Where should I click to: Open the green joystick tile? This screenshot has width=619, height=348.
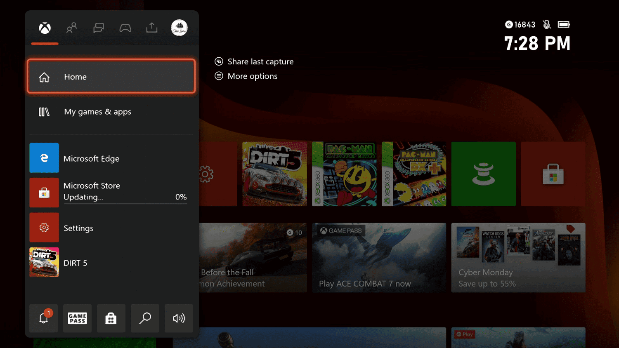(x=484, y=174)
